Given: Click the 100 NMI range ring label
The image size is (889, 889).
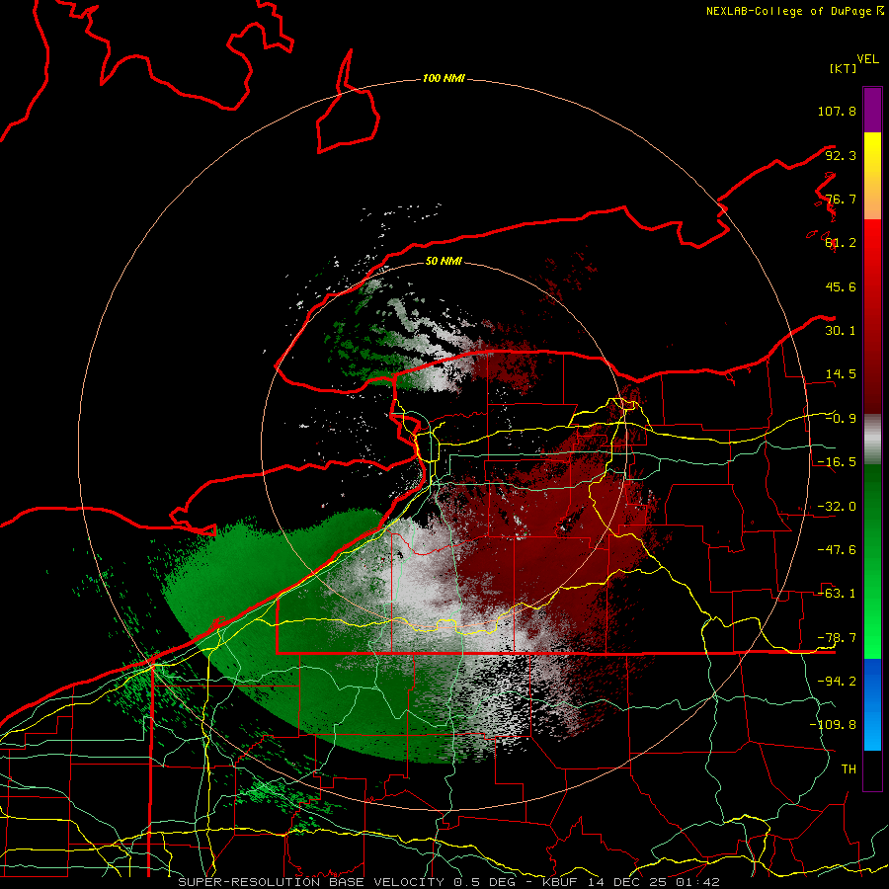Looking at the screenshot, I should tap(444, 78).
